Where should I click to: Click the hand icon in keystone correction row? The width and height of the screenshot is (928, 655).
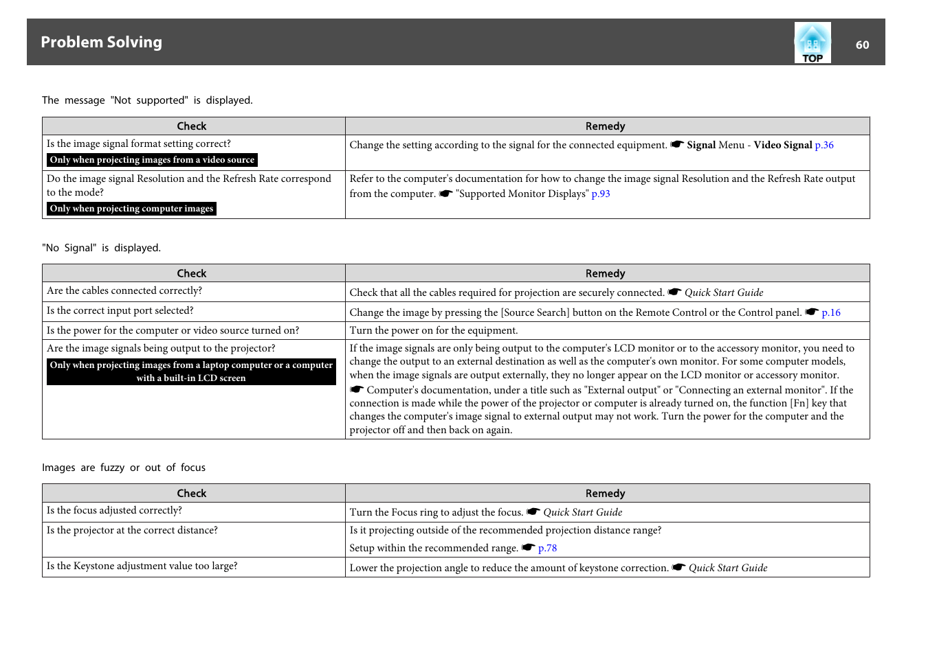click(x=678, y=567)
